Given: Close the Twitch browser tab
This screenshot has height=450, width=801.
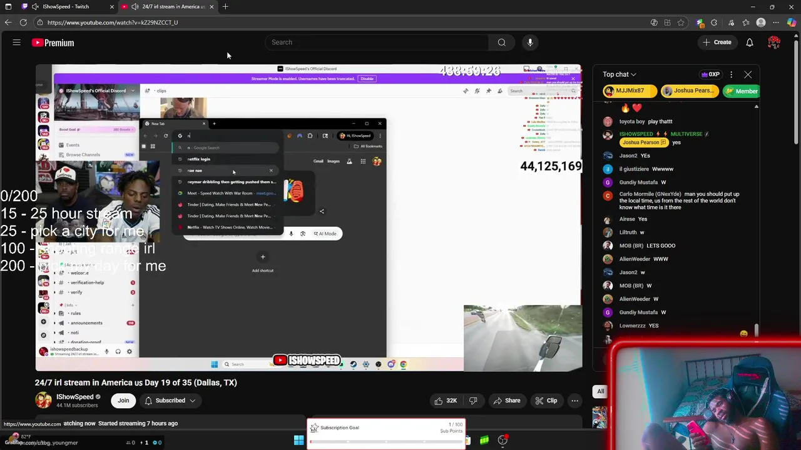Looking at the screenshot, I should (111, 6).
